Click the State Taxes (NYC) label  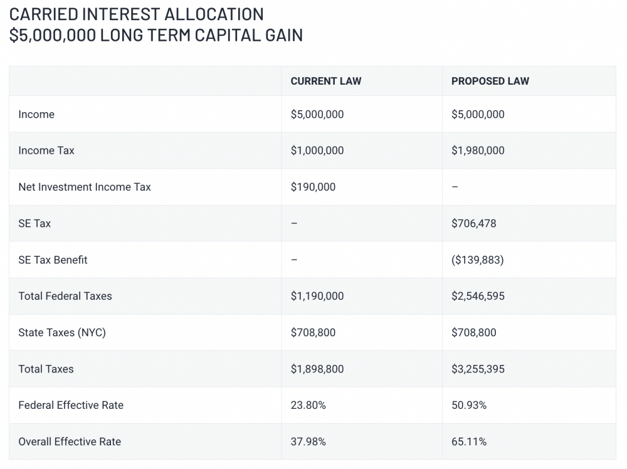pos(62,332)
